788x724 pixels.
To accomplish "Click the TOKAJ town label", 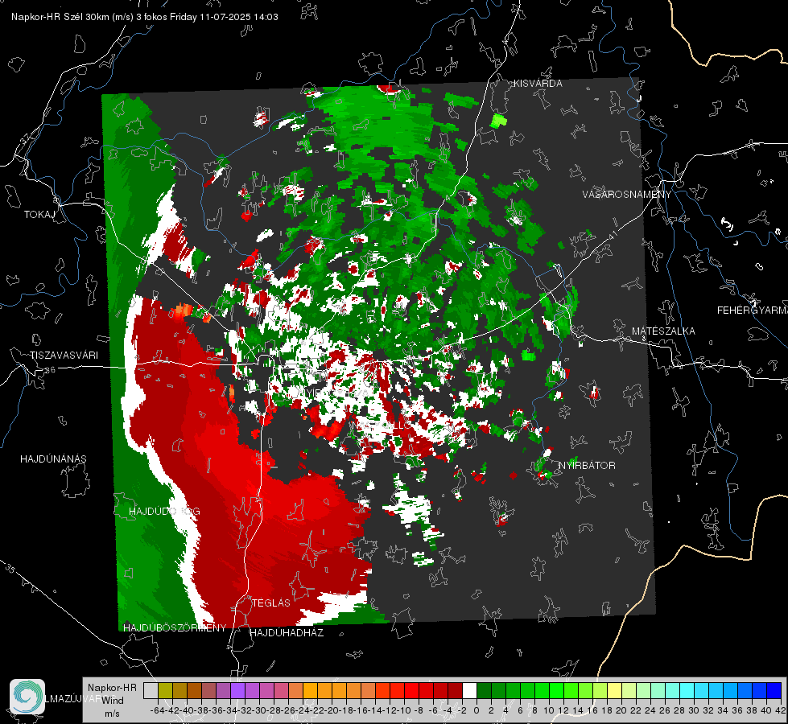I will tap(39, 215).
